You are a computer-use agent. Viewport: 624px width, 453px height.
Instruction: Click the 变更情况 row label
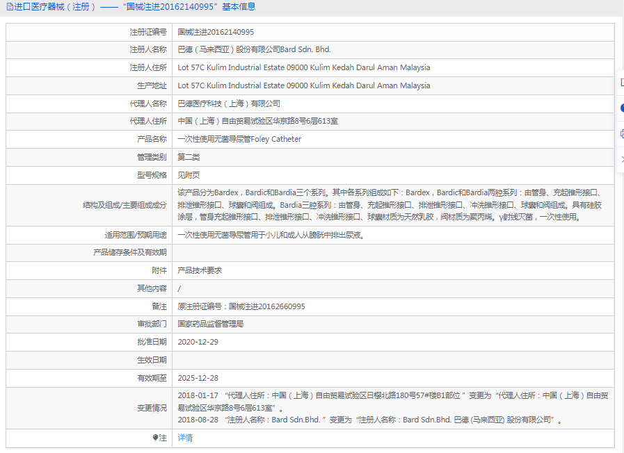(152, 408)
